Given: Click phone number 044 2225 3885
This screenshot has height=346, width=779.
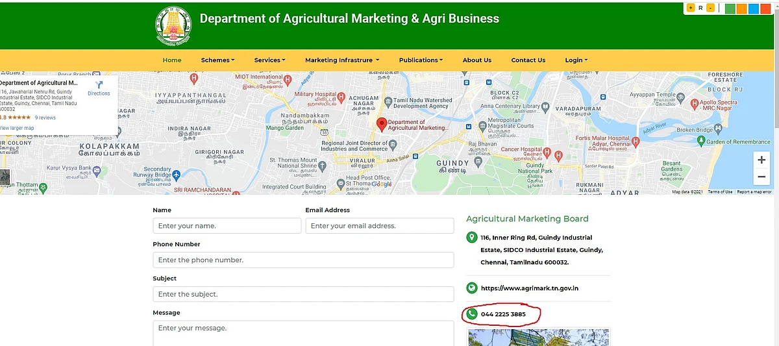Looking at the screenshot, I should point(503,314).
